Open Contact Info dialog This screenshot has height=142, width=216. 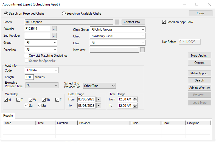pyautogui.click(x=133, y=22)
